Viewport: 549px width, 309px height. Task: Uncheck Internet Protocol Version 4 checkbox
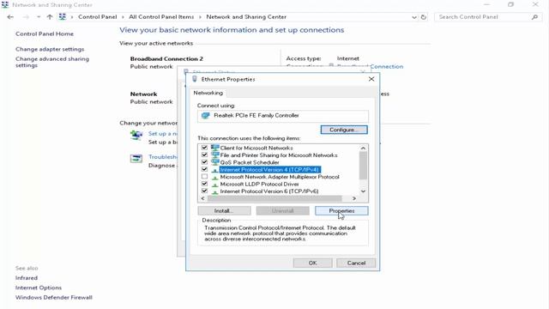pyautogui.click(x=204, y=169)
